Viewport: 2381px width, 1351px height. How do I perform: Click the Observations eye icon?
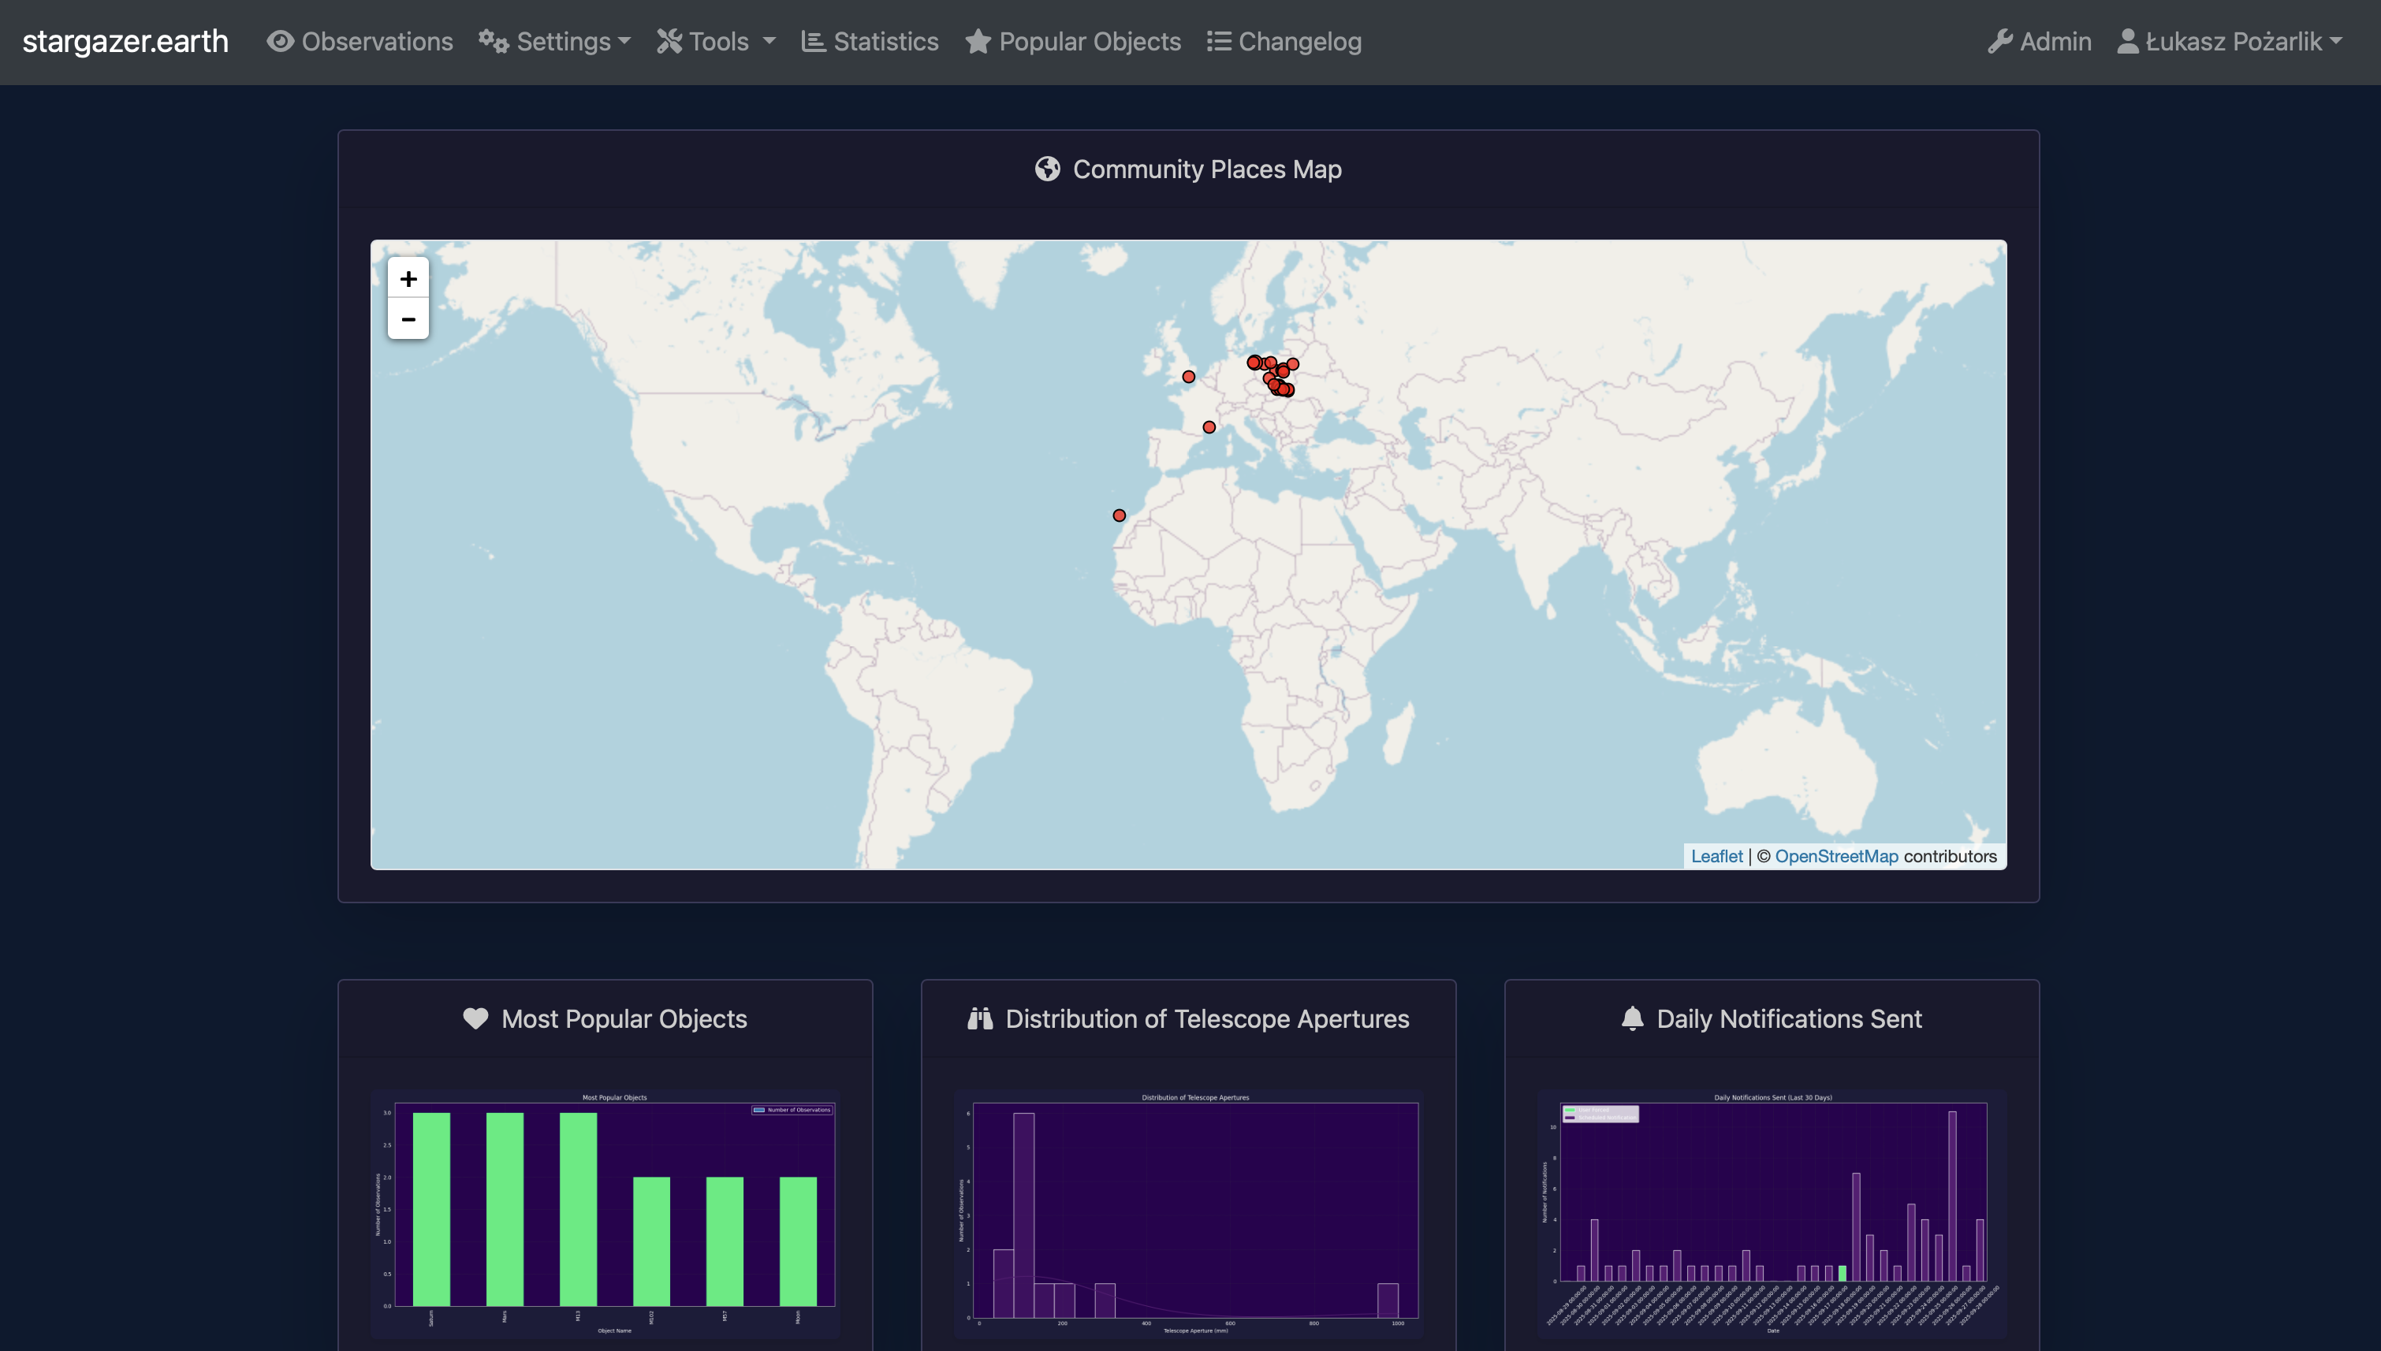pyautogui.click(x=280, y=42)
